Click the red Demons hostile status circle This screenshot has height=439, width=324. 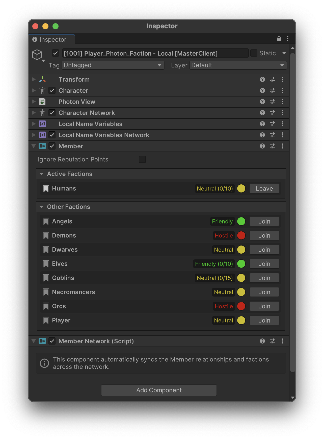point(241,236)
